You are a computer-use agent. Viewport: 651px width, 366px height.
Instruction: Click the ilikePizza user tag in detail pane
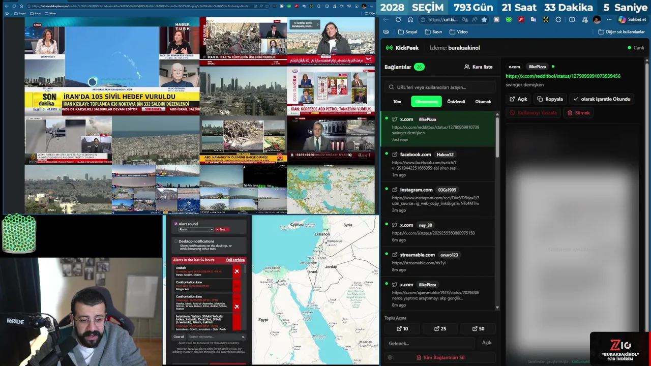[x=537, y=67]
